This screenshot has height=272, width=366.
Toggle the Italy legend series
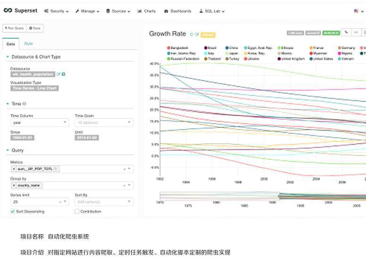[x=209, y=53]
